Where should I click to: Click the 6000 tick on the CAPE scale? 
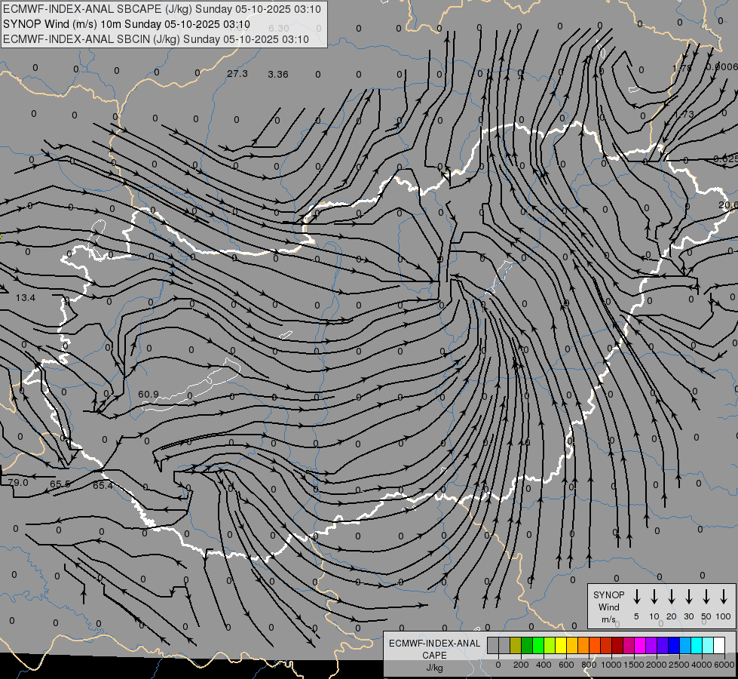[724, 665]
